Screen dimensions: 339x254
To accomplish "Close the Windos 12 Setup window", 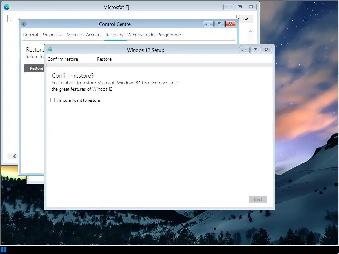I will point(266,50).
